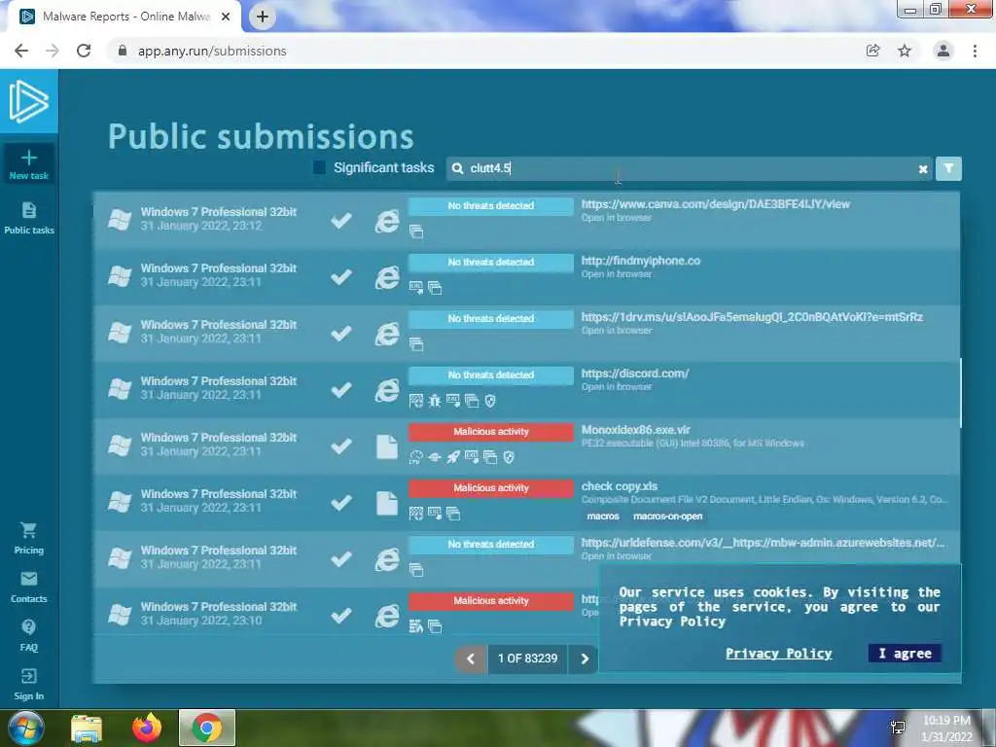
Task: Open Public tasks in sidebar
Action: tap(28, 218)
